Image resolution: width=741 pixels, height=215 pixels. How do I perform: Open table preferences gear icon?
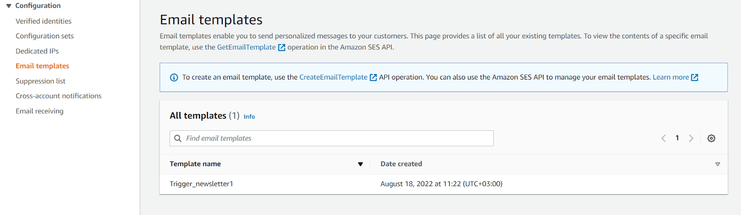711,138
